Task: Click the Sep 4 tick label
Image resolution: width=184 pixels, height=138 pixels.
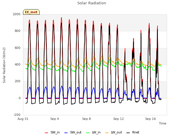Action: [55, 119]
